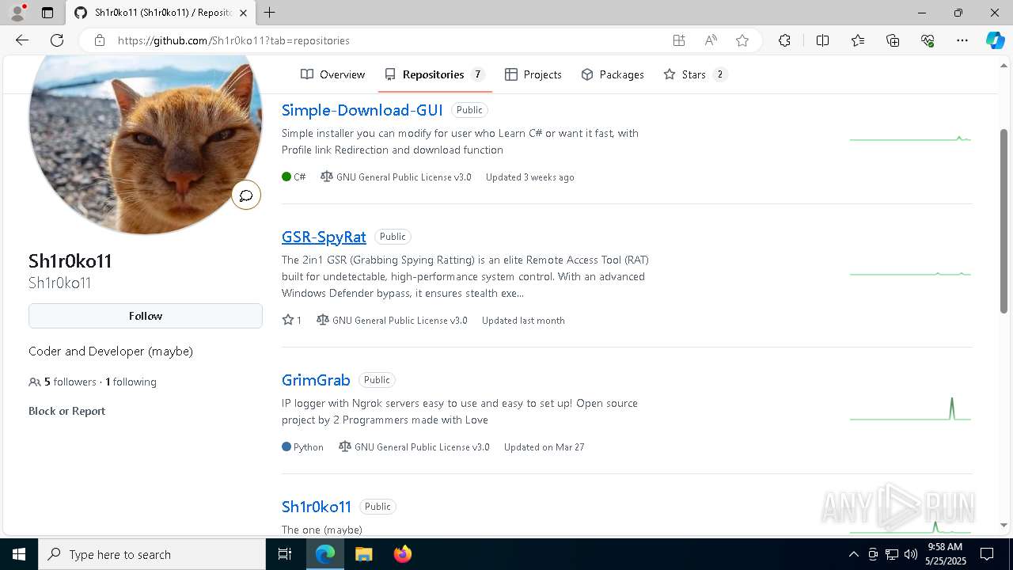1013x570 pixels.
Task: Follow user Sh1r0ko11
Action: pos(146,316)
